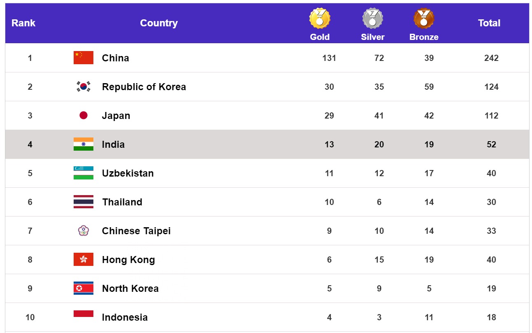Click the bronze medal icon
This screenshot has height=333, width=532.
(x=424, y=19)
